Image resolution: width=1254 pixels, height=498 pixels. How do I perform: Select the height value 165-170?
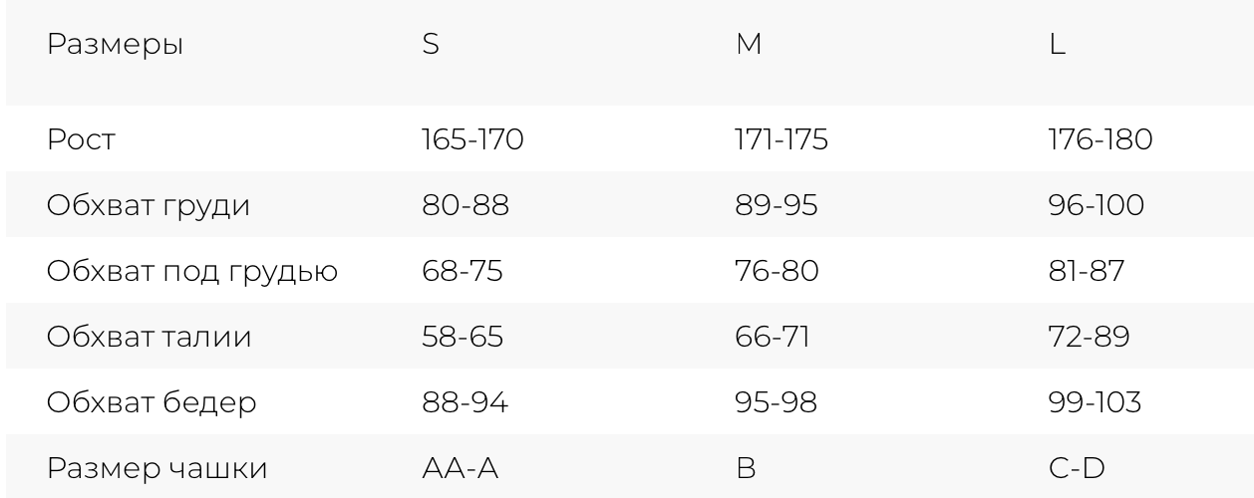click(472, 140)
